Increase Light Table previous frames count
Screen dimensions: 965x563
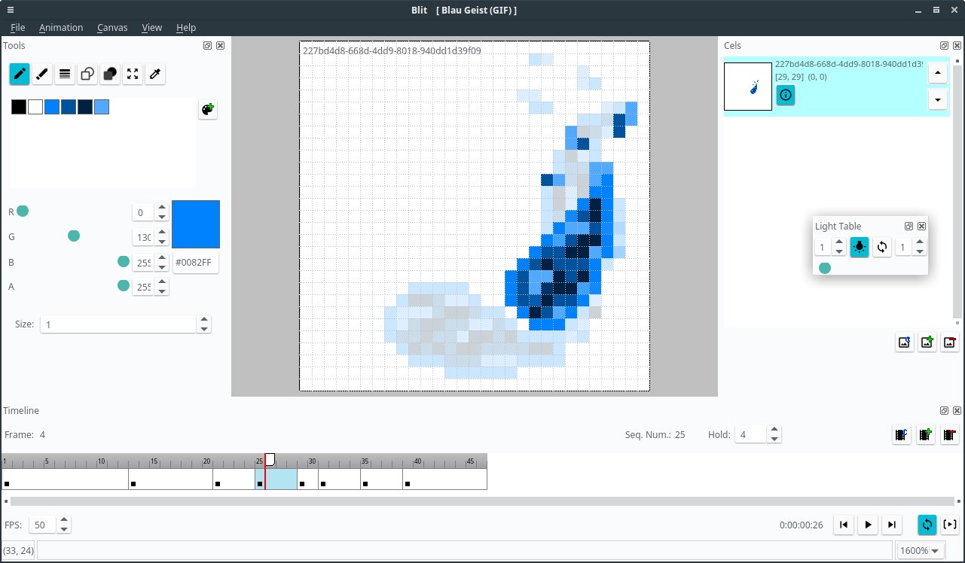(x=840, y=242)
